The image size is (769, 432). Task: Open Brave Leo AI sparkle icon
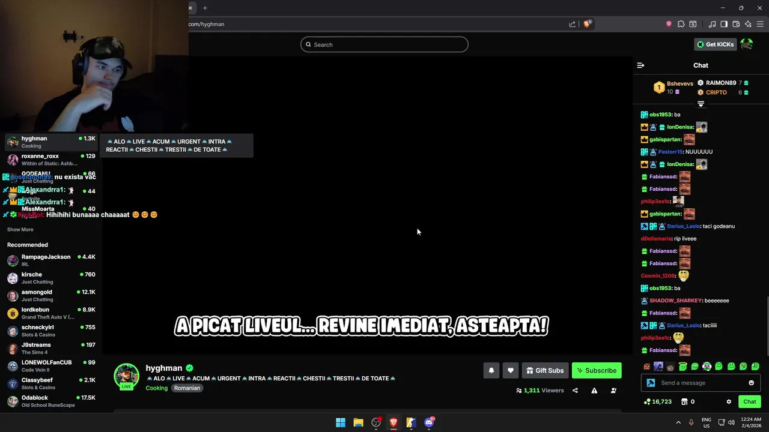748,24
